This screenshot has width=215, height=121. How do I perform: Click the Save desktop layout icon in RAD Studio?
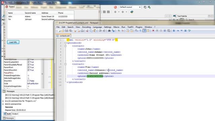pos(145,7)
